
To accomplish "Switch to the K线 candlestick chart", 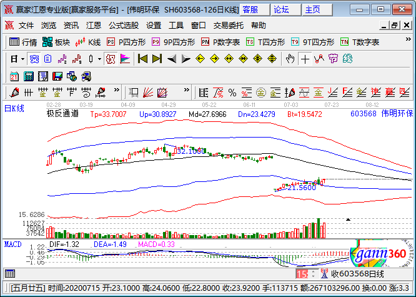I will 88,42.
